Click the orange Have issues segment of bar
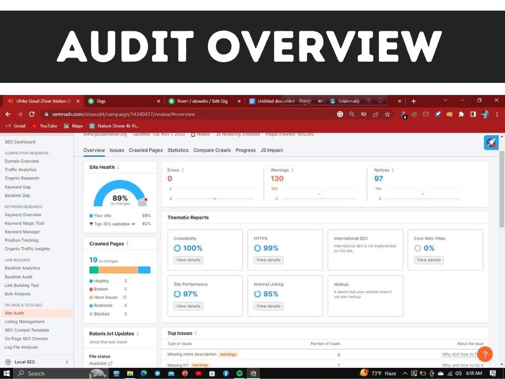The height and width of the screenshot is (379, 505). [x=118, y=270]
